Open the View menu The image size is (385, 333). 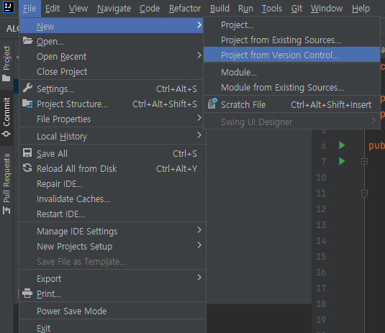[x=78, y=9]
